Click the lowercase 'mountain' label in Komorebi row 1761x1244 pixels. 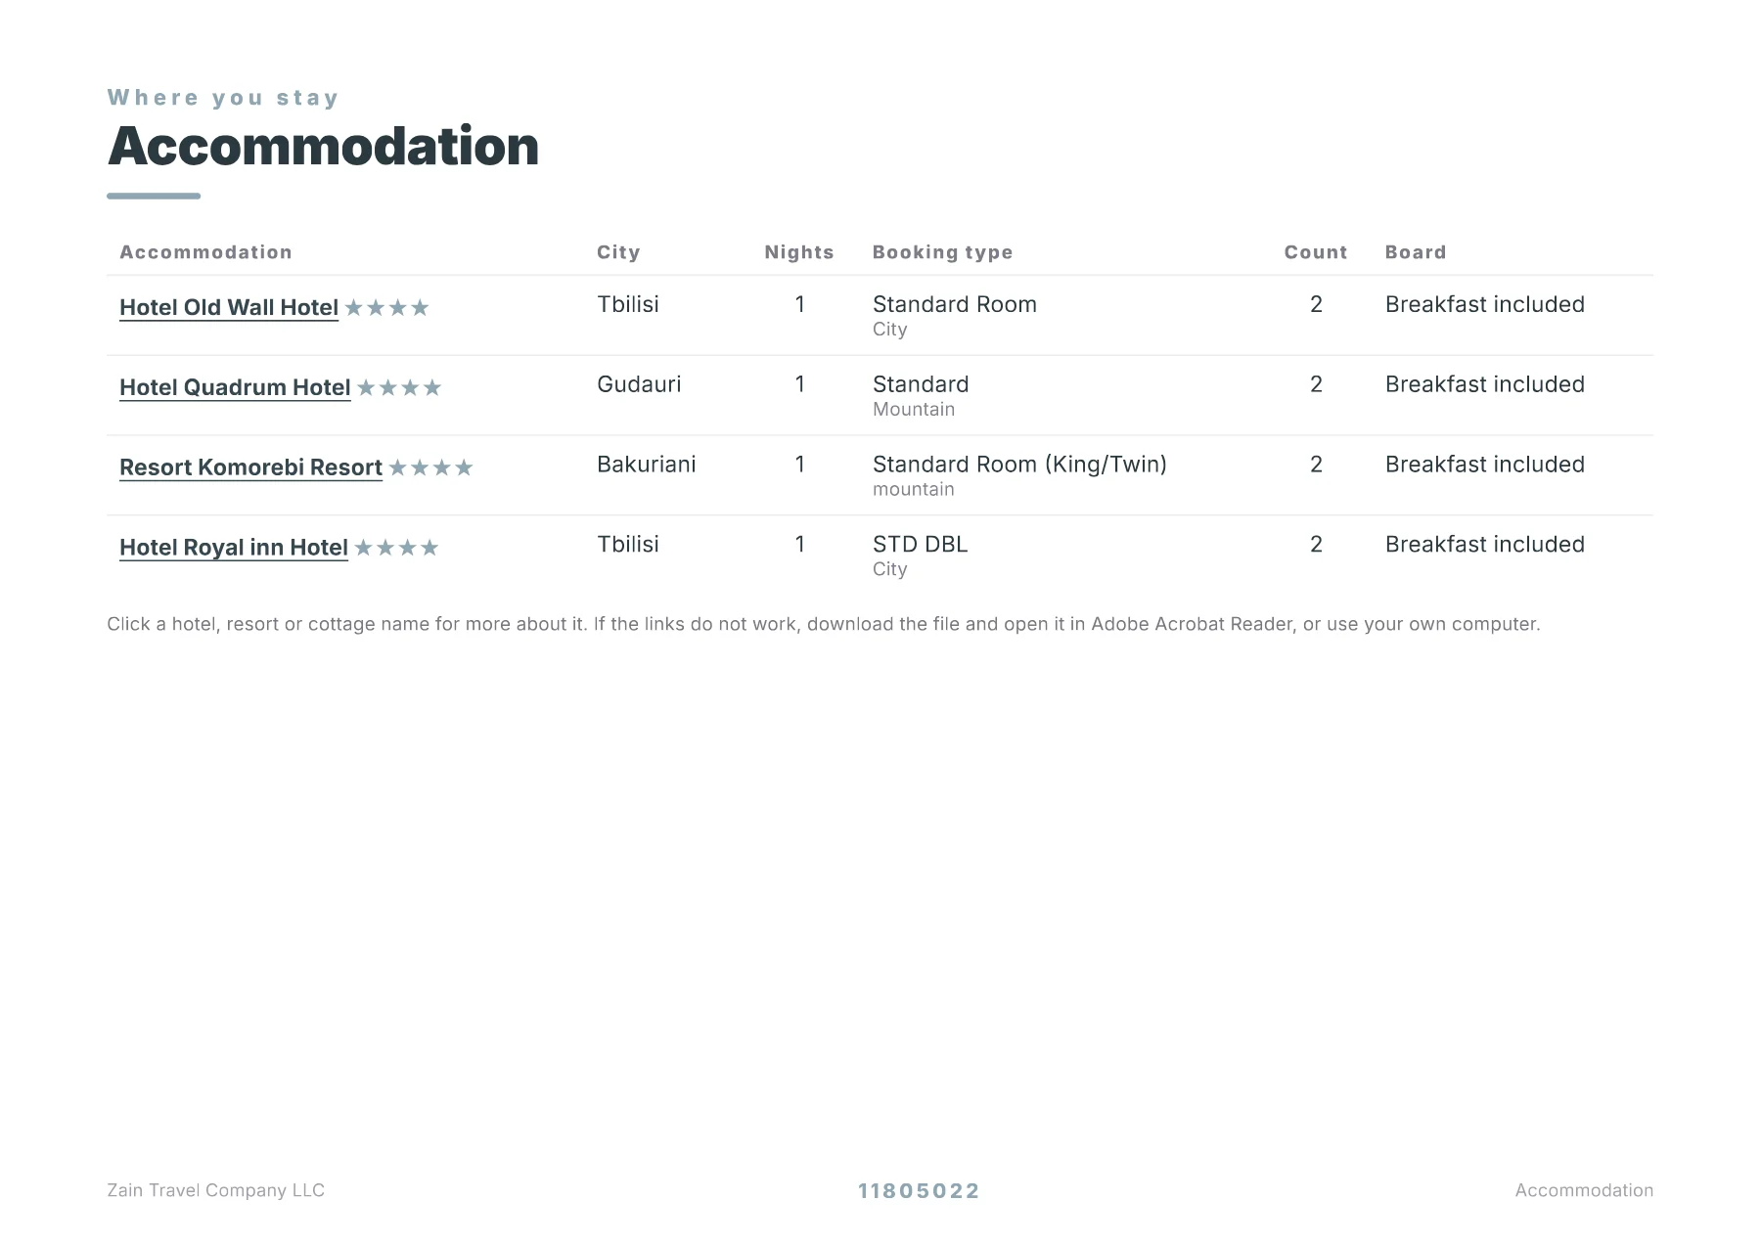(x=914, y=489)
